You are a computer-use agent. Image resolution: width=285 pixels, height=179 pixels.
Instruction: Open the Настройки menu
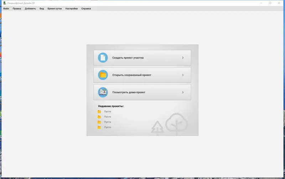tap(72, 9)
